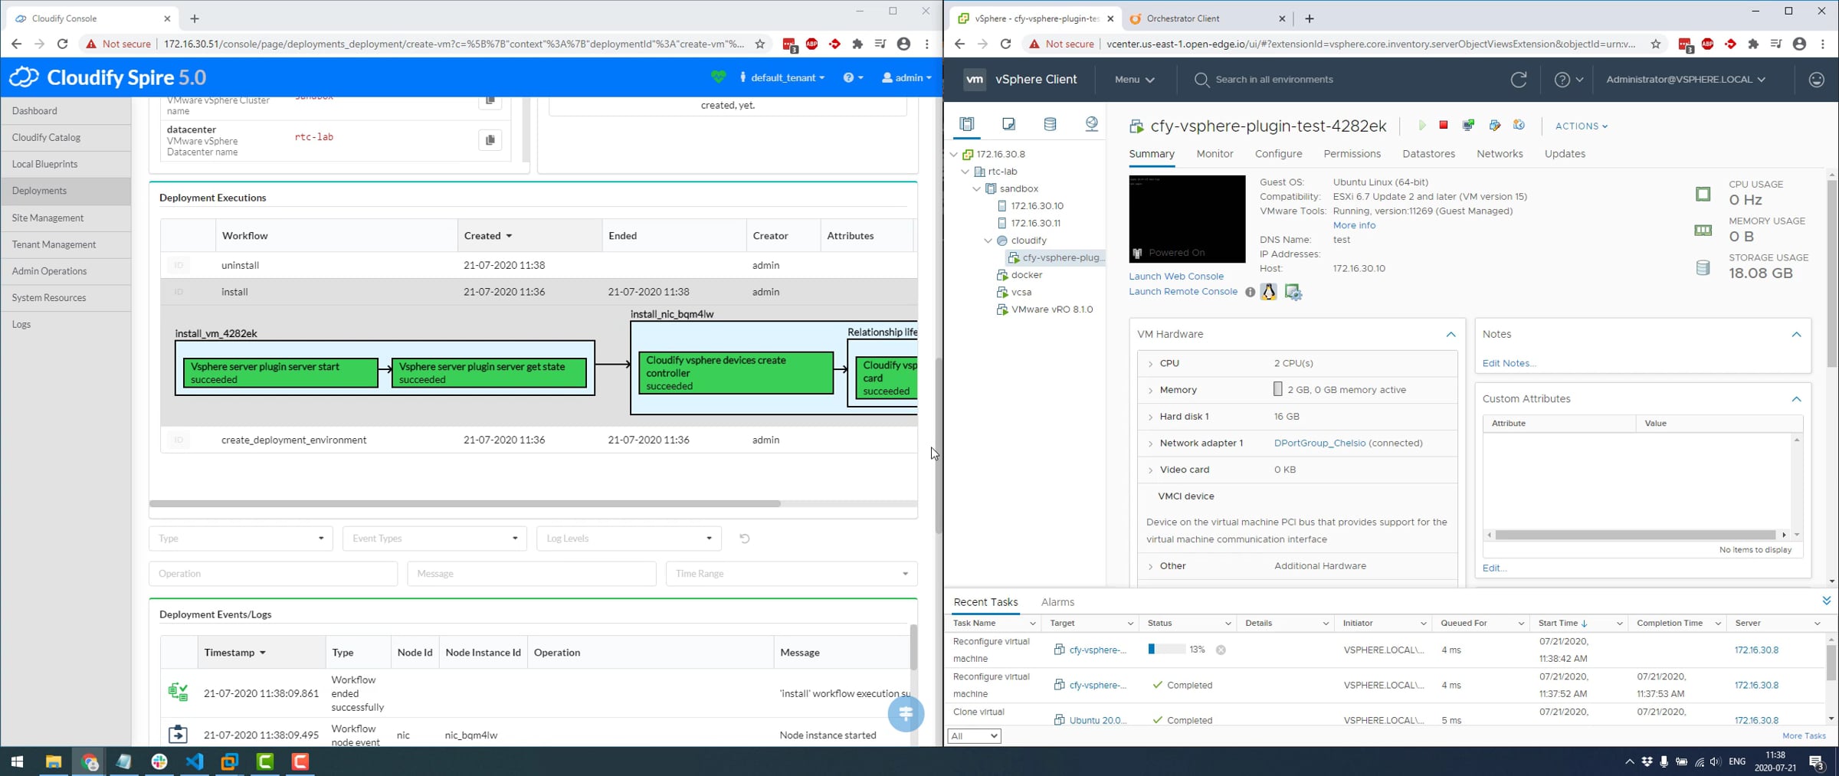Click the vSphere refresh icon
This screenshot has width=1839, height=776.
click(x=1518, y=79)
